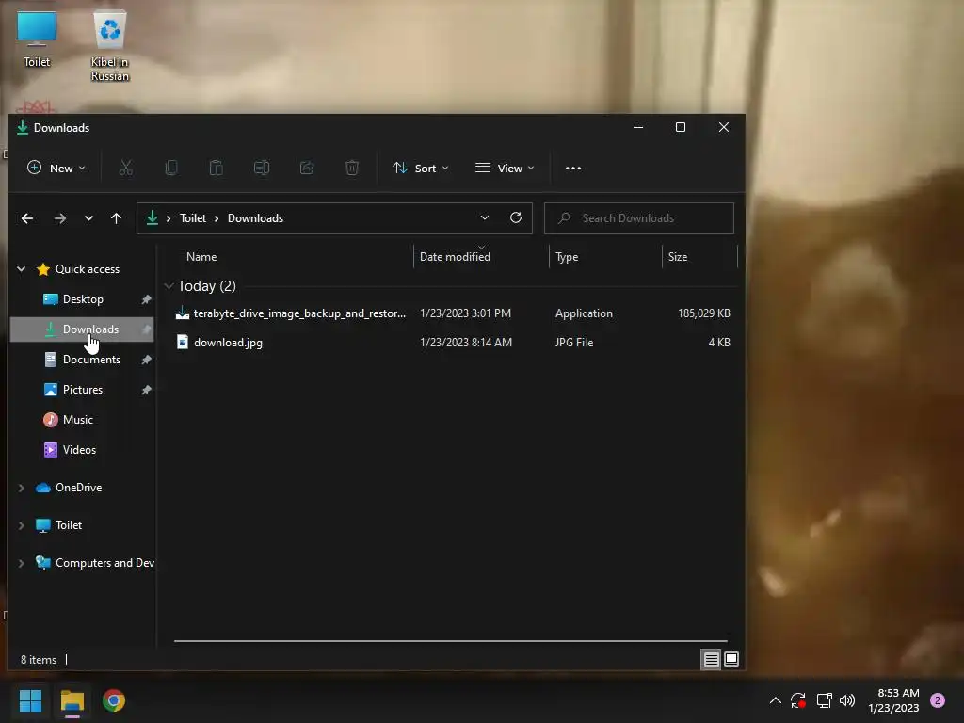This screenshot has height=723, width=964.
Task: Expand address bar history dropdown
Action: [x=485, y=217]
